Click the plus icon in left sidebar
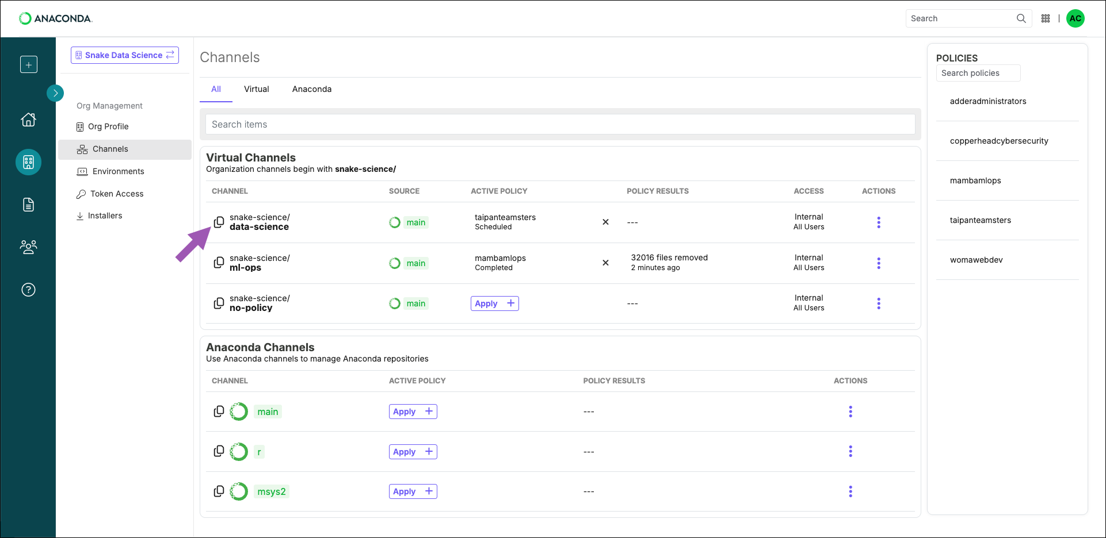 28,64
